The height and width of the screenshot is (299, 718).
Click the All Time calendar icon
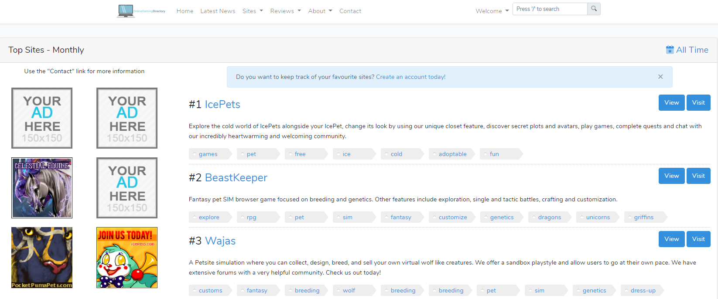[x=670, y=50]
